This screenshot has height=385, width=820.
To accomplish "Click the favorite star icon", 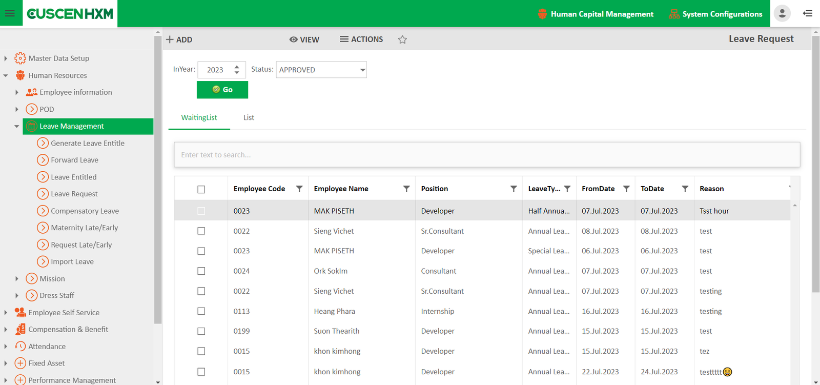I will point(402,39).
